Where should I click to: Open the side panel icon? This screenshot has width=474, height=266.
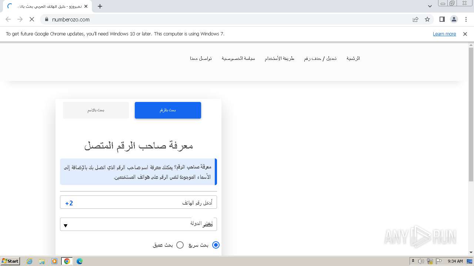[x=442, y=19]
